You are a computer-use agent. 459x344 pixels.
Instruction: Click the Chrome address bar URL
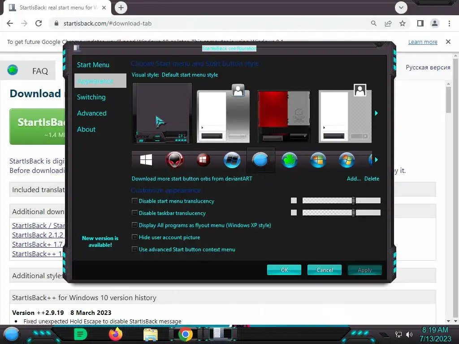pyautogui.click(x=108, y=23)
